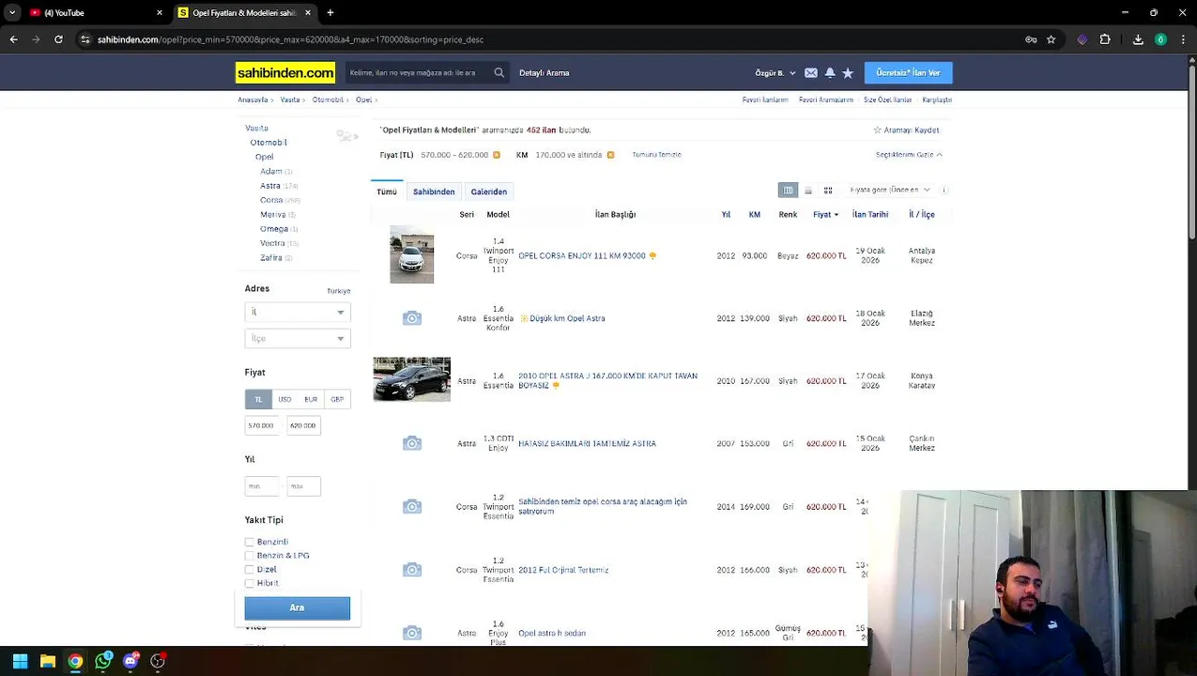The height and width of the screenshot is (676, 1197).
Task: Open the browser extensions puzzle icon
Action: point(1105,39)
